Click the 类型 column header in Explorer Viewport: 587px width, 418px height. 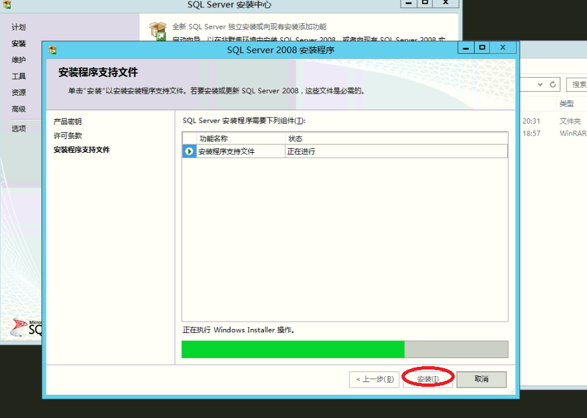[566, 104]
